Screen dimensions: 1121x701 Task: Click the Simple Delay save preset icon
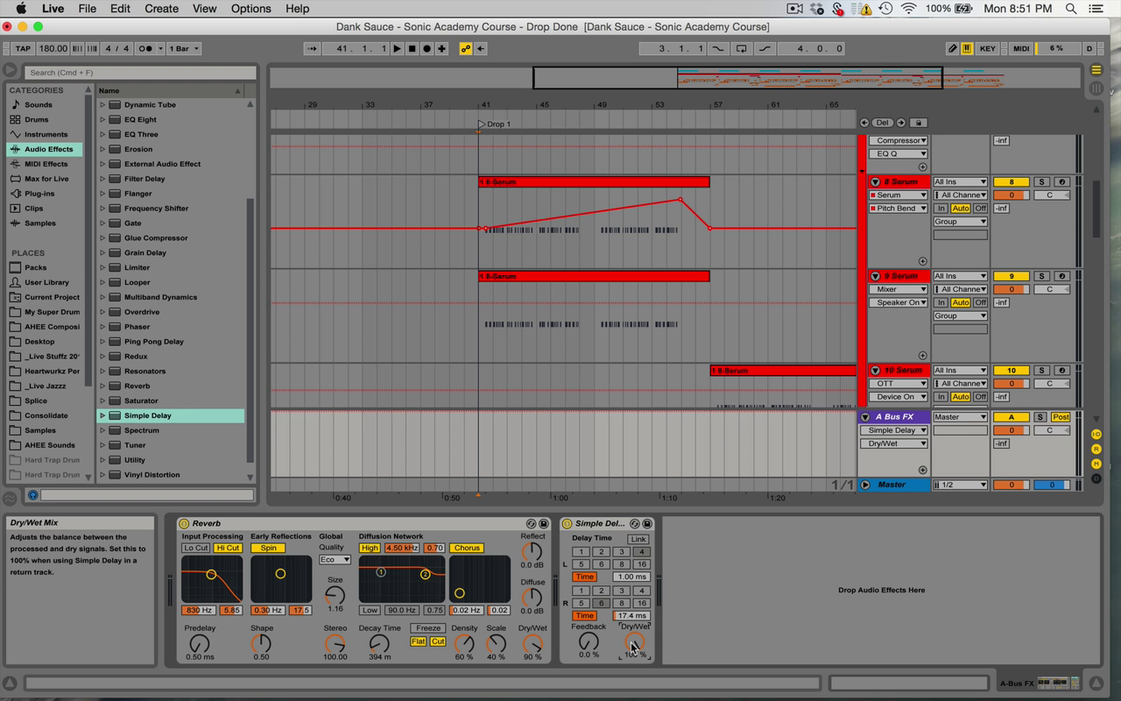pos(647,523)
